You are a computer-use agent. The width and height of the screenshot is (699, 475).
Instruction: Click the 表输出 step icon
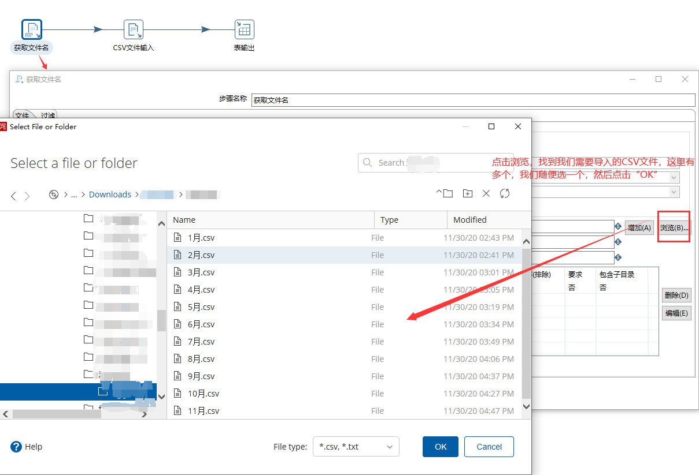pos(243,29)
